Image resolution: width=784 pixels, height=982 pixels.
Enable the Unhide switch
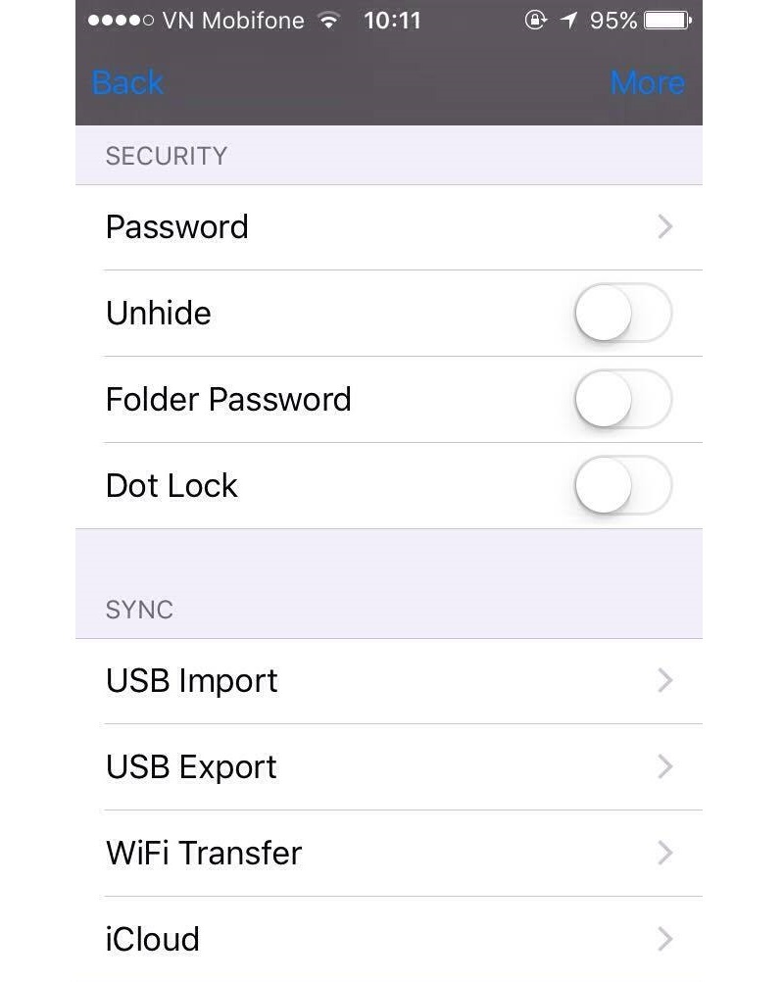(622, 314)
